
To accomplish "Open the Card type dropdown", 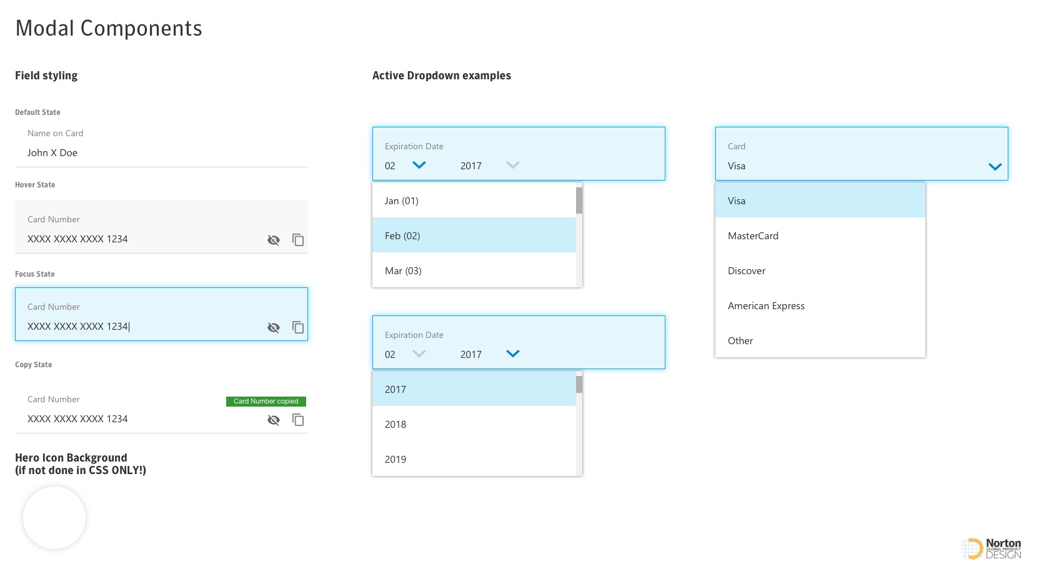I will [x=995, y=167].
